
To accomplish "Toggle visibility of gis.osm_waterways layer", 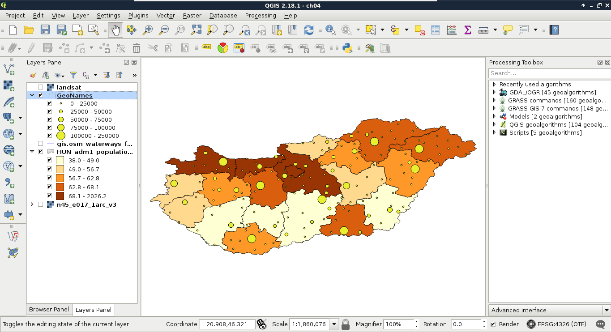I will pyautogui.click(x=41, y=144).
